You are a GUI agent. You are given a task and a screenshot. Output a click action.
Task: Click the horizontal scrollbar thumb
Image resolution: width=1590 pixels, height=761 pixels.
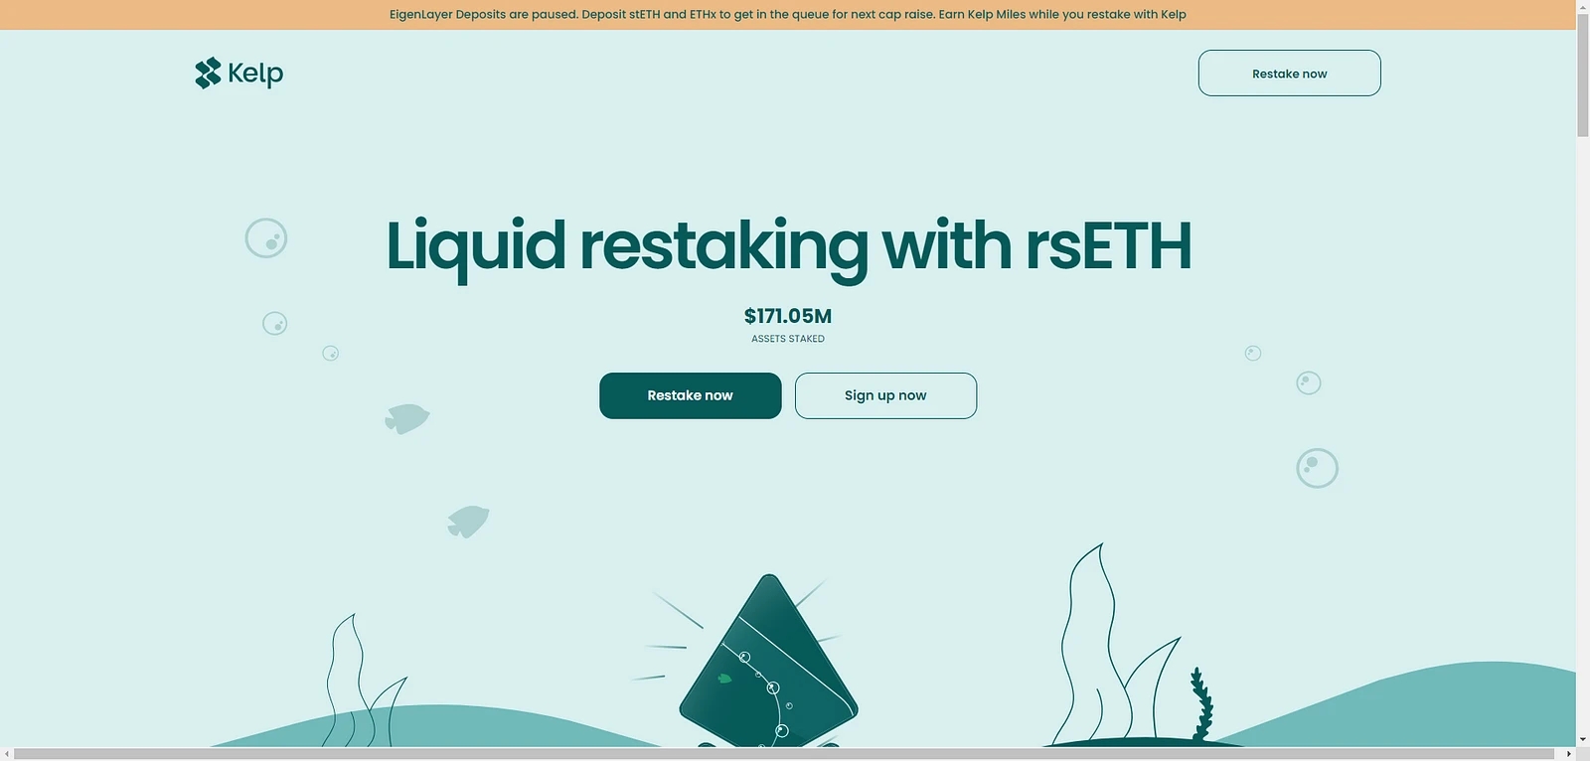coord(782,754)
